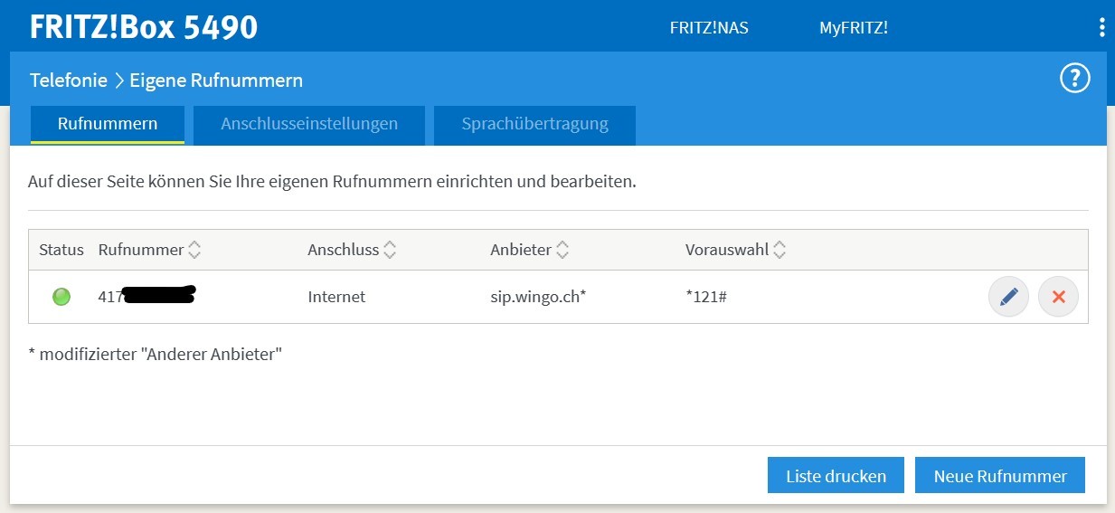Click the Rufnummer column header text
Screen dimensions: 1115x513
pyautogui.click(x=141, y=250)
